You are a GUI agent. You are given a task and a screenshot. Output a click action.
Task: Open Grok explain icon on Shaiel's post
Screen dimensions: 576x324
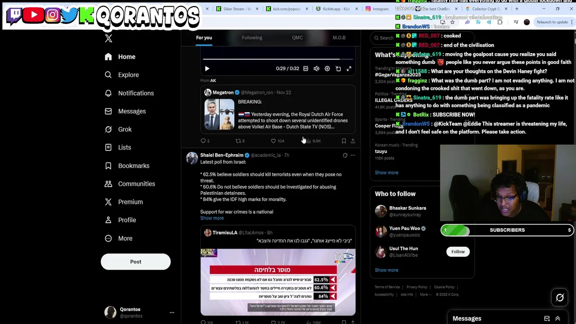point(345,155)
